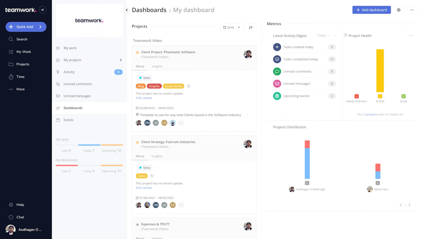Image resolution: width=426 pixels, height=239 pixels.
Task: Click the blue Today tasks progress bar
Action: (89, 145)
